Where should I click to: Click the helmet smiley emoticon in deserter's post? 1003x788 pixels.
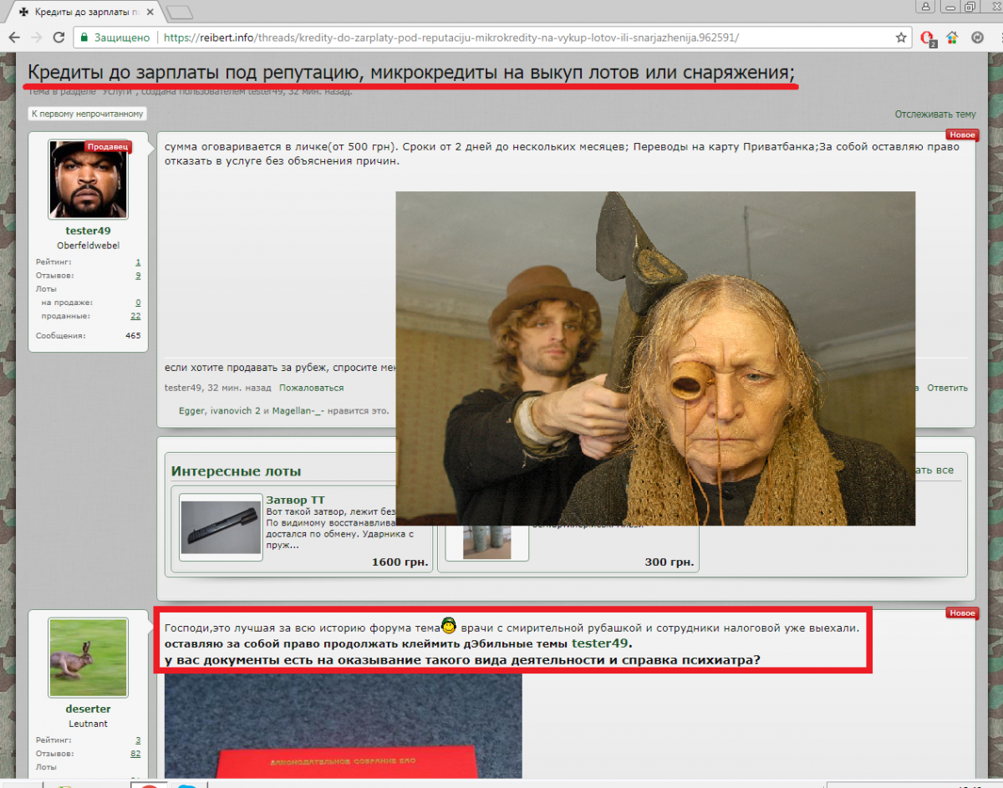(449, 626)
